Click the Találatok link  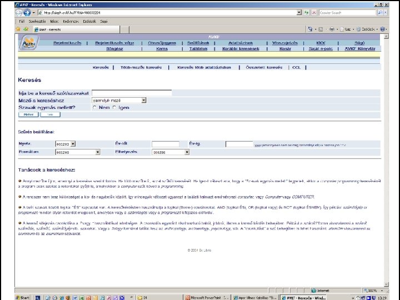198,48
